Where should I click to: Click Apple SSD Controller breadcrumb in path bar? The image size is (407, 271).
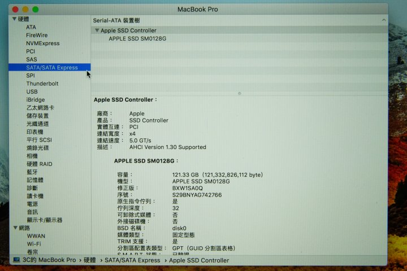click(199, 260)
